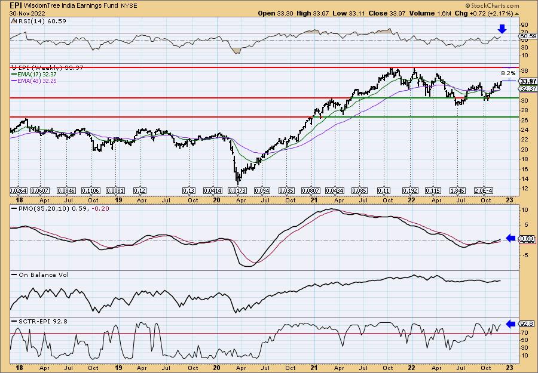Click the 0.11 dividend label
The height and width of the screenshot is (373, 538).
point(384,190)
